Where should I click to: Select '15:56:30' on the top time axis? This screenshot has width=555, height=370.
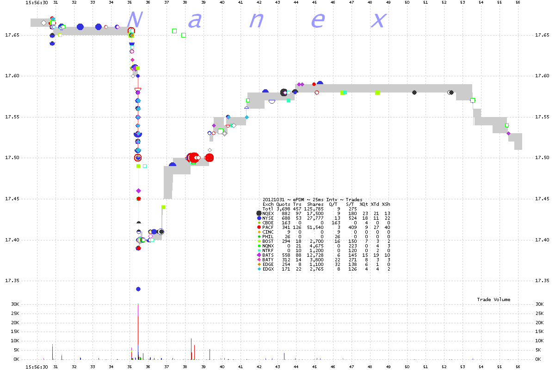click(37, 3)
